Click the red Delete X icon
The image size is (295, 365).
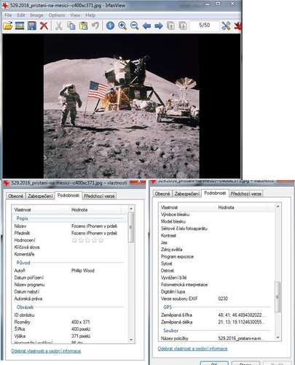tap(44, 26)
